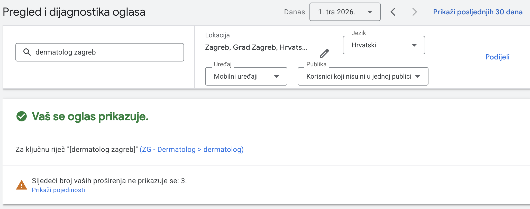The height and width of the screenshot is (209, 530).
Task: Click the green checkmark status icon
Action: [x=22, y=116]
